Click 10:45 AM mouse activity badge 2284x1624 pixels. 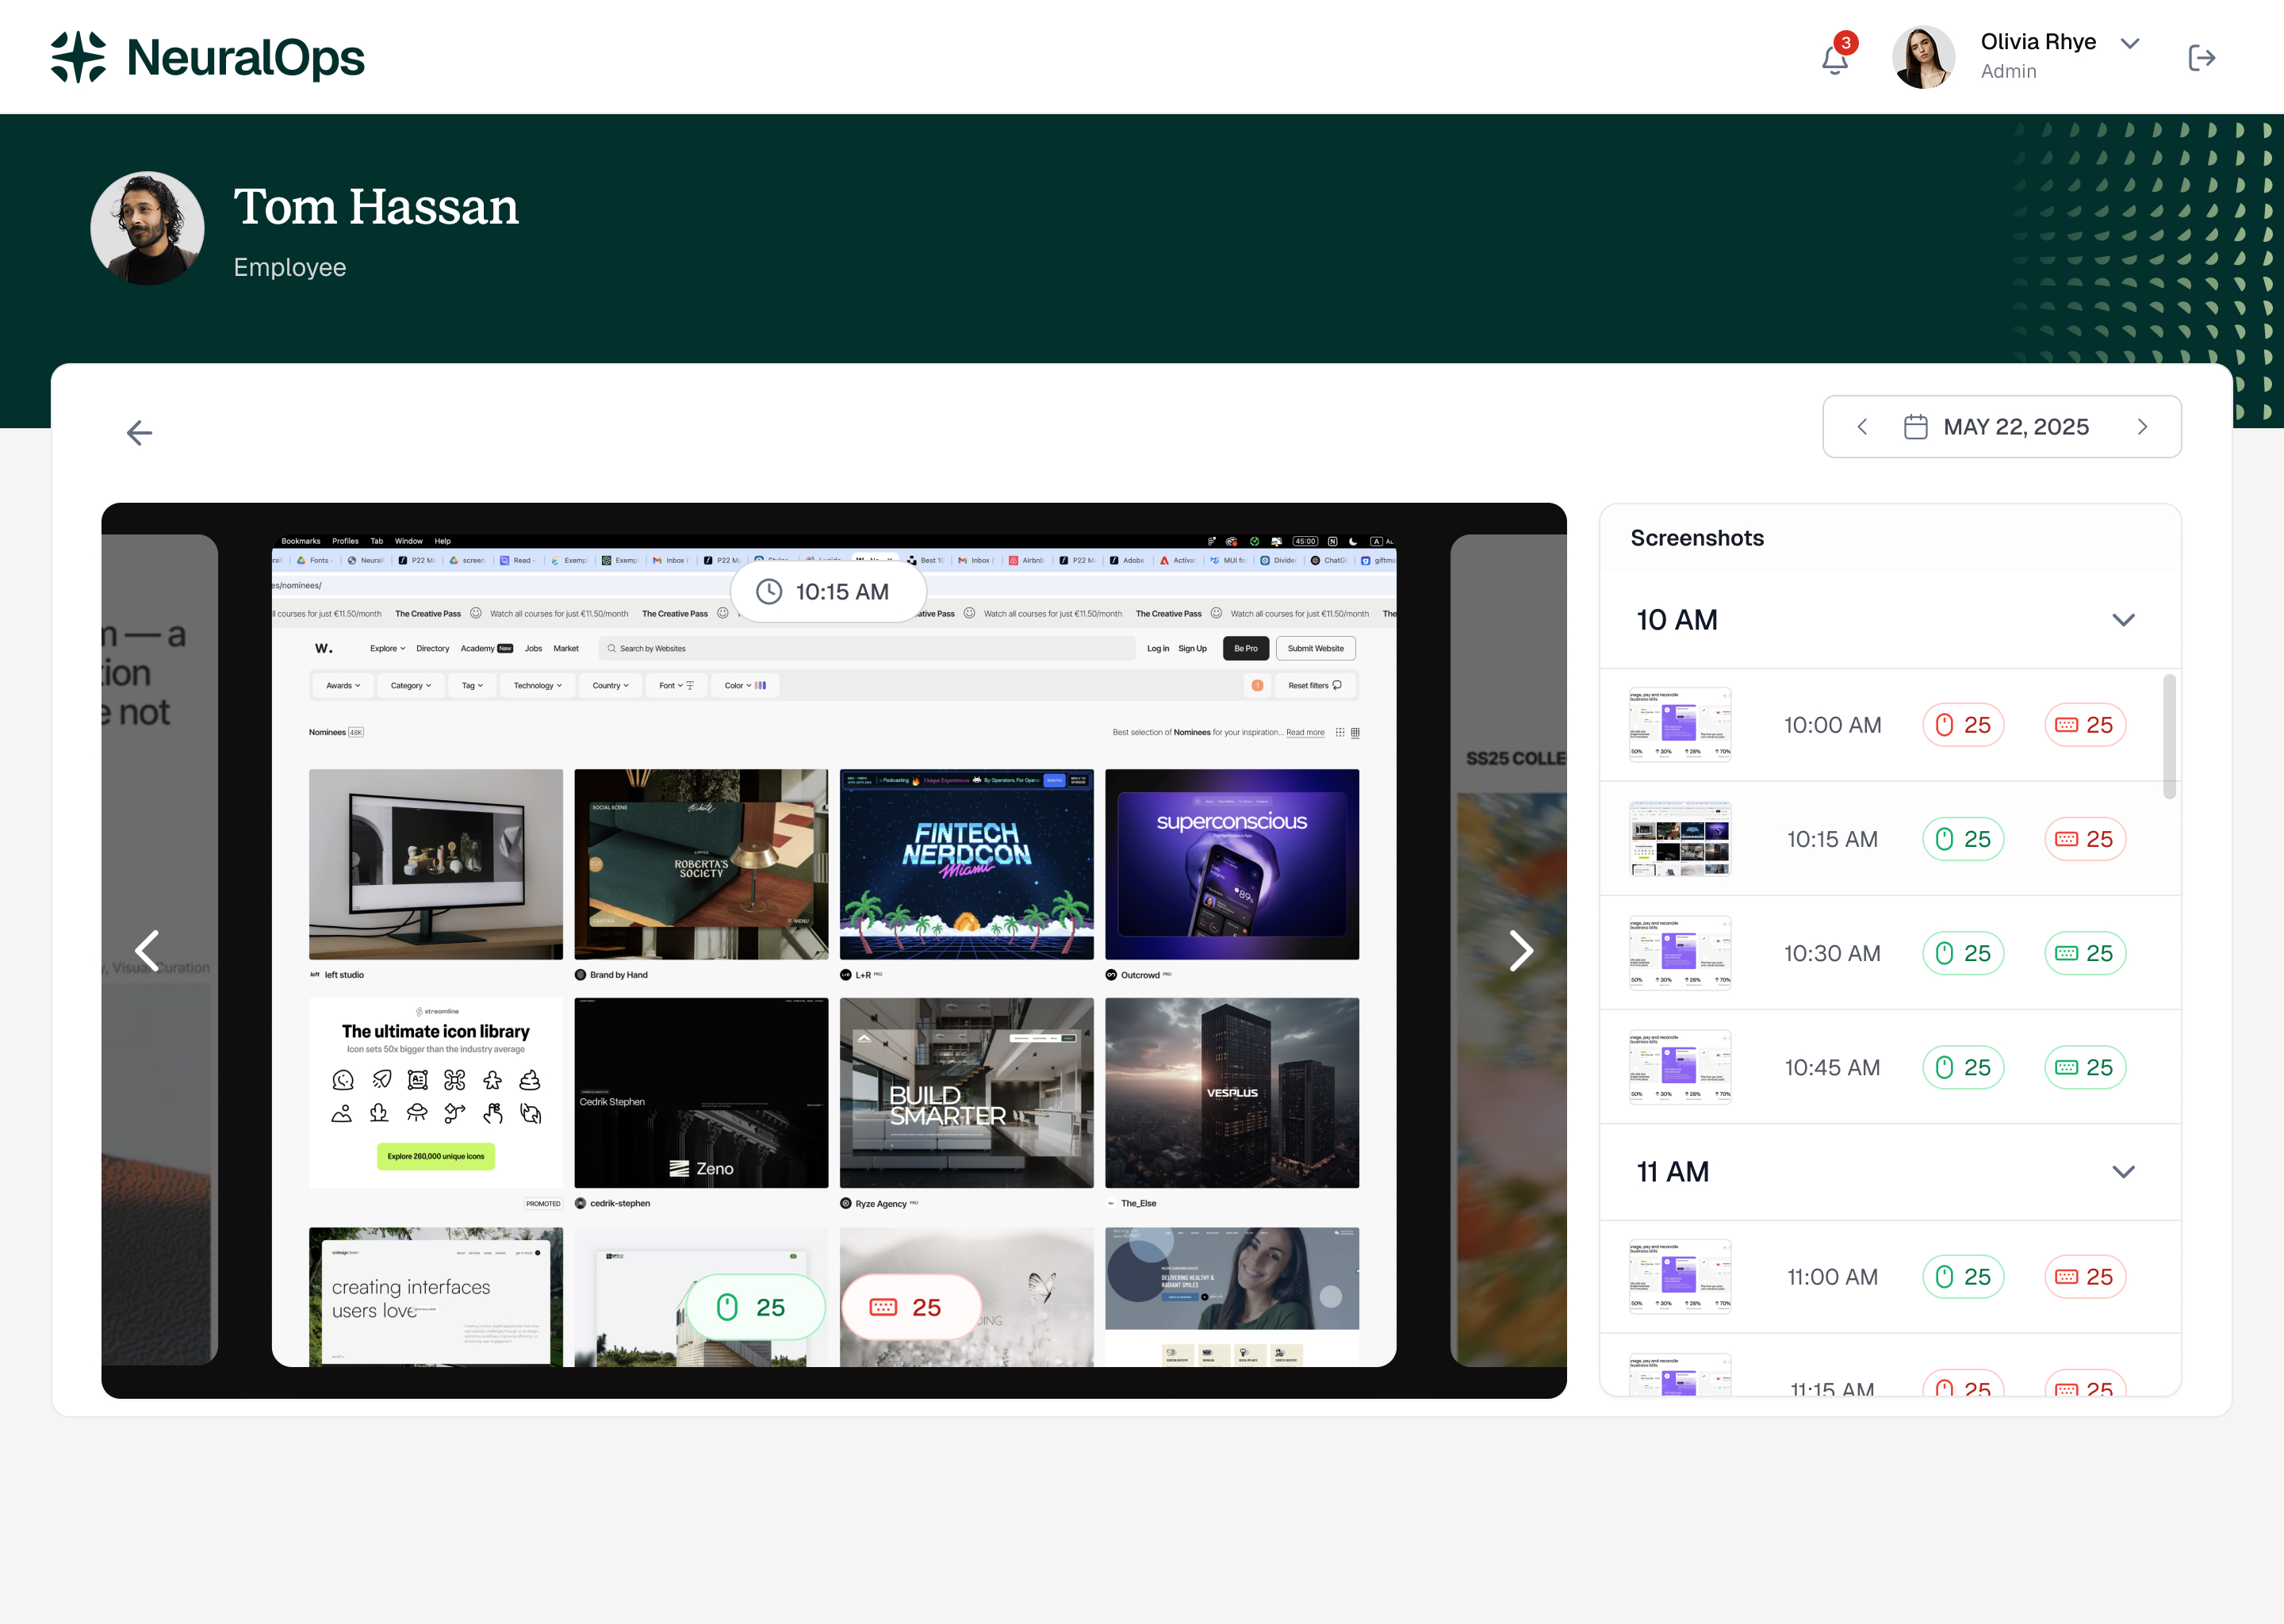[1962, 1067]
